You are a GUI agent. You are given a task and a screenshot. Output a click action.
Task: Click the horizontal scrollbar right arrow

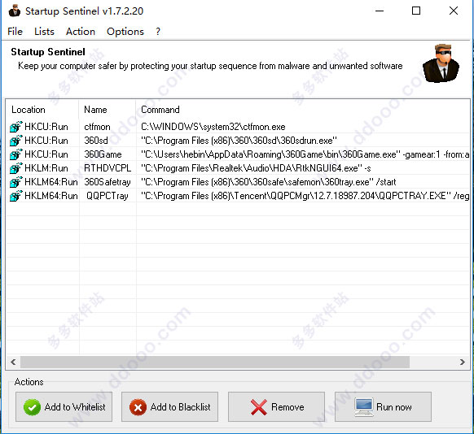(x=463, y=362)
